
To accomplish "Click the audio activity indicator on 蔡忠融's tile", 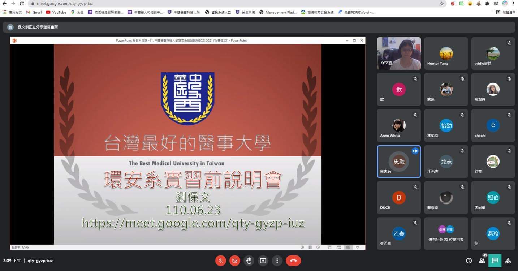I will (x=415, y=151).
